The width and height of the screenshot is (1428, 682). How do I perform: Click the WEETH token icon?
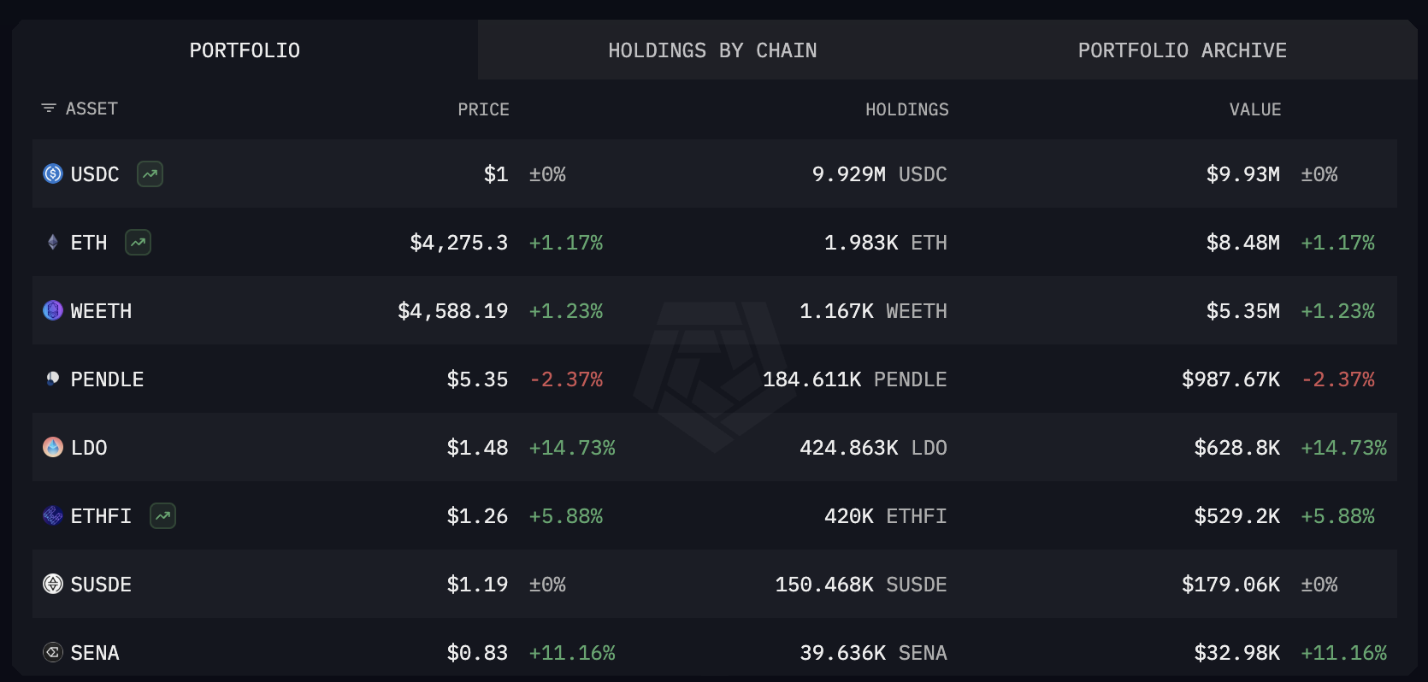[x=53, y=311]
